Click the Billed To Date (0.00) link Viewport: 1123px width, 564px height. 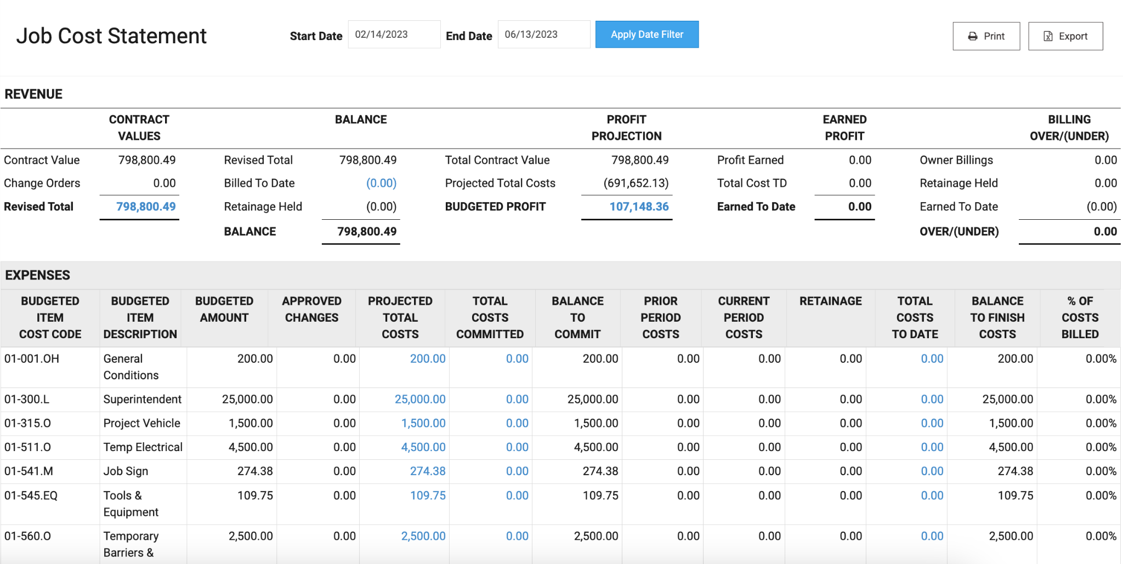(381, 183)
